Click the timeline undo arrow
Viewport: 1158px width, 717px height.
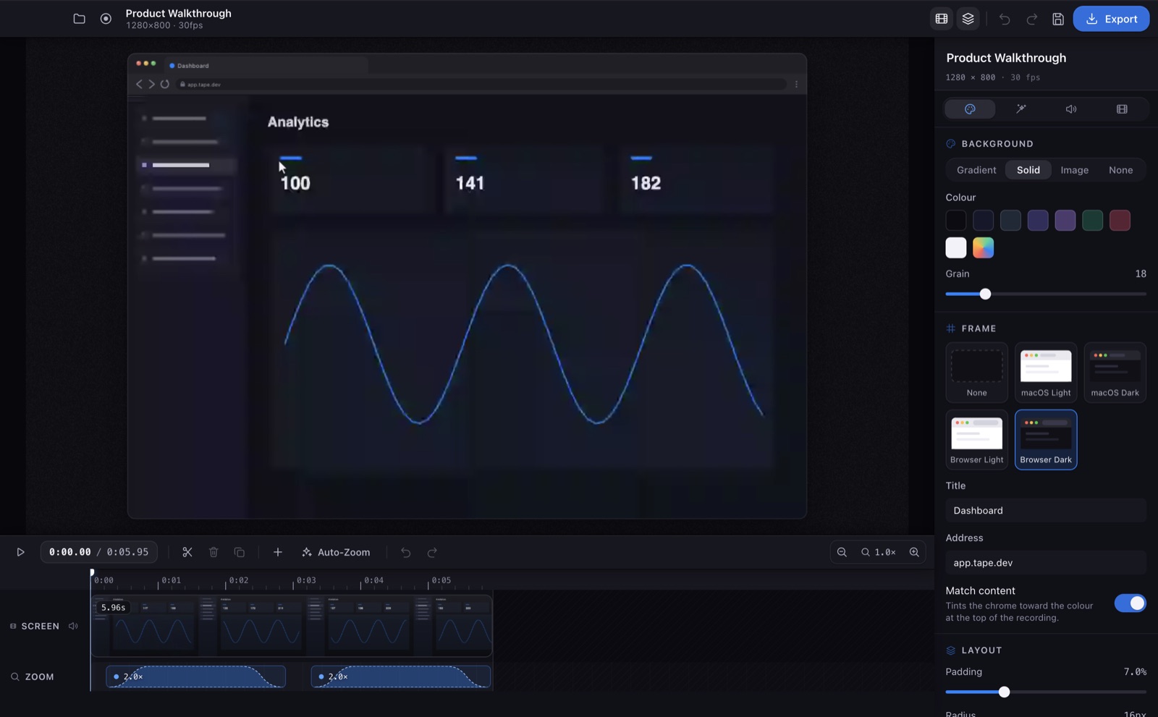pos(405,553)
